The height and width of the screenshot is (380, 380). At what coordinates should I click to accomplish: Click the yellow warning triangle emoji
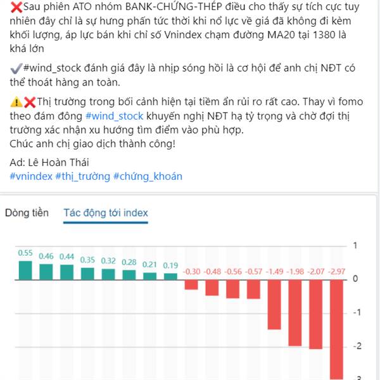(16, 102)
